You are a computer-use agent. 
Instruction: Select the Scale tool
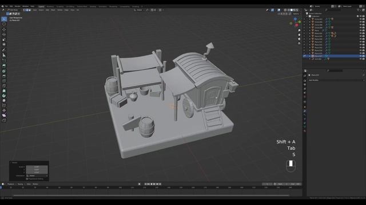point(4,39)
